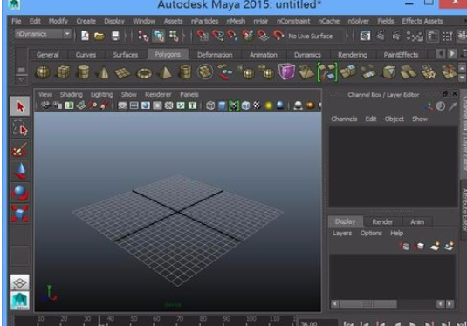Click the layer editor horizontal scrollbar
The image size is (467, 326).
click(x=392, y=303)
